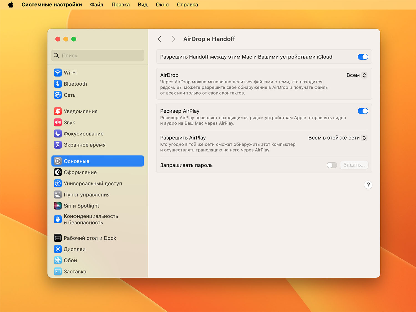Select Экранное время in sidebar
The height and width of the screenshot is (312, 416).
(x=84, y=145)
